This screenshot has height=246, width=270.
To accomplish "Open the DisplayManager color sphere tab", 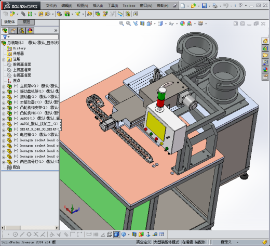I will pos(30,31).
